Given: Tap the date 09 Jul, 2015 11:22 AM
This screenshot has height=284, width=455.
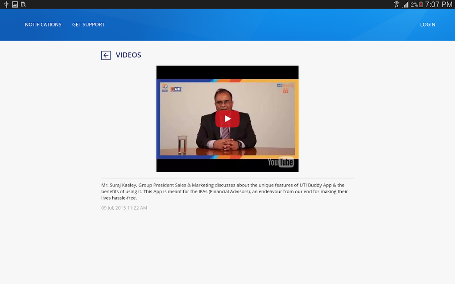Looking at the screenshot, I should (x=124, y=208).
